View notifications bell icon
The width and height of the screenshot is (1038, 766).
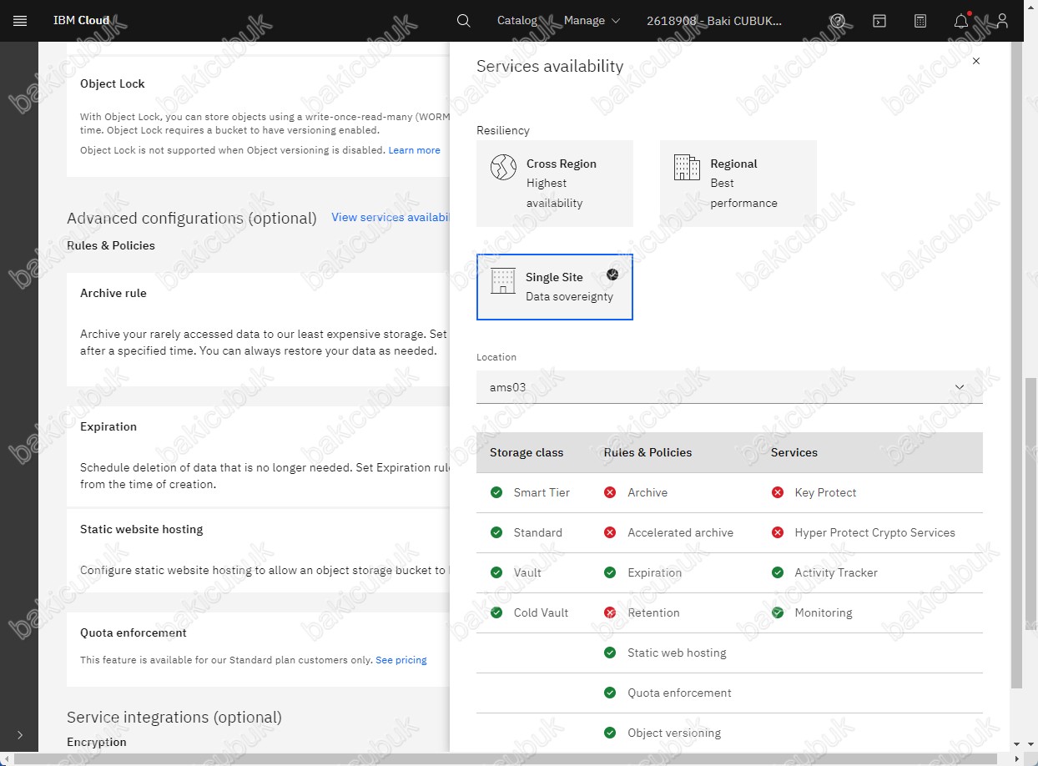(x=961, y=21)
